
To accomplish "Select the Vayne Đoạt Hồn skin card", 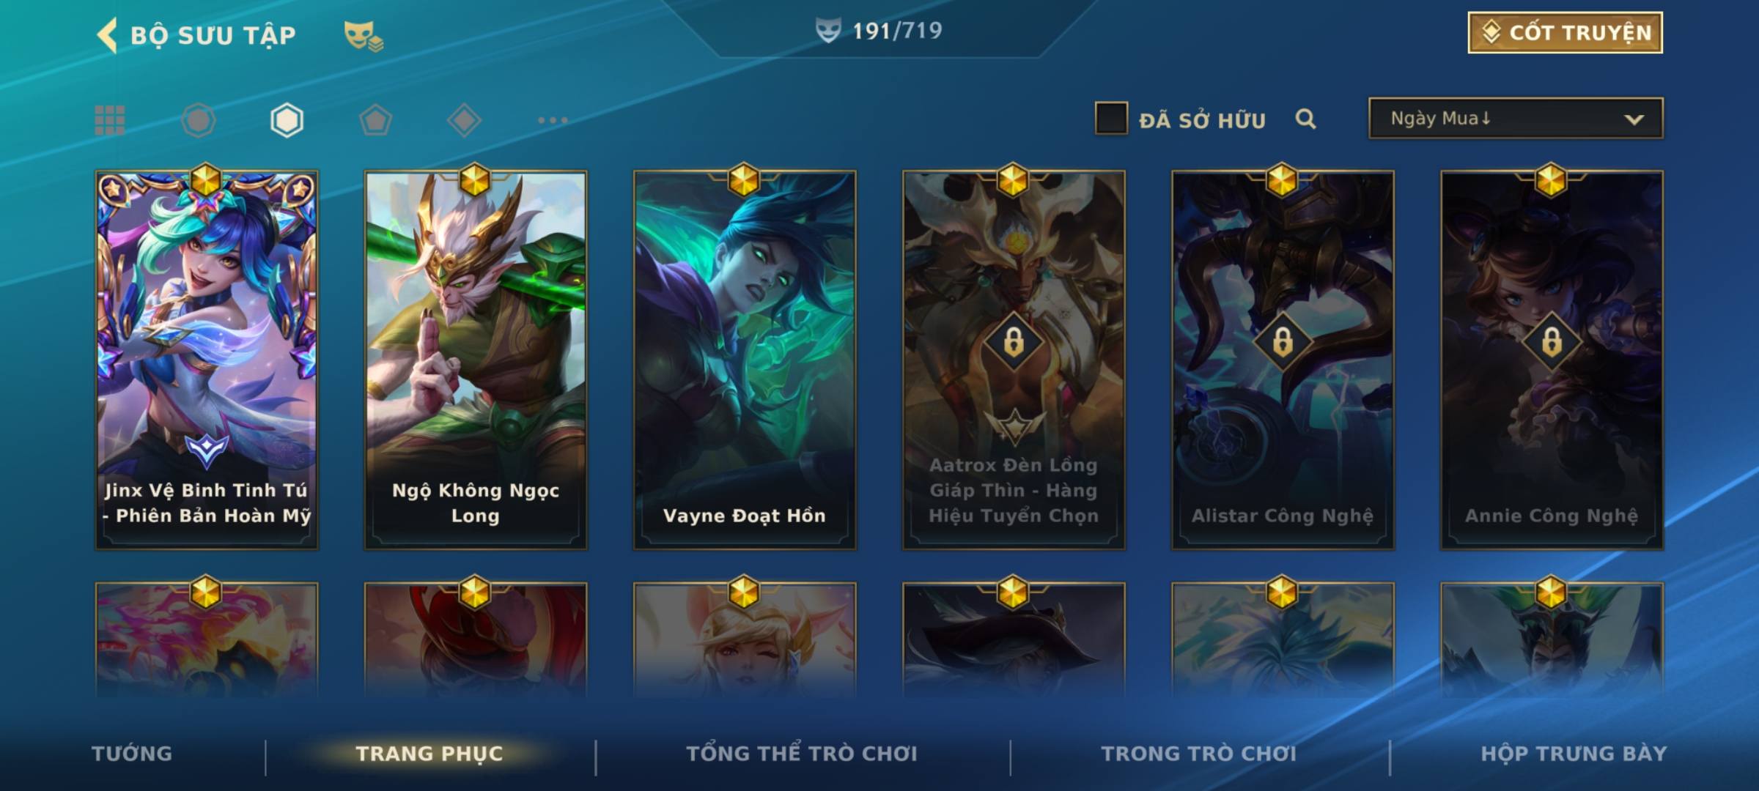I will (x=745, y=360).
